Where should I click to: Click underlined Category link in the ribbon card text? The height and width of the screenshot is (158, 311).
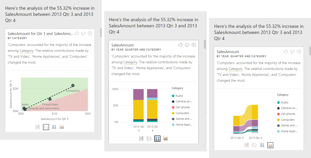pyautogui.click(x=235, y=69)
